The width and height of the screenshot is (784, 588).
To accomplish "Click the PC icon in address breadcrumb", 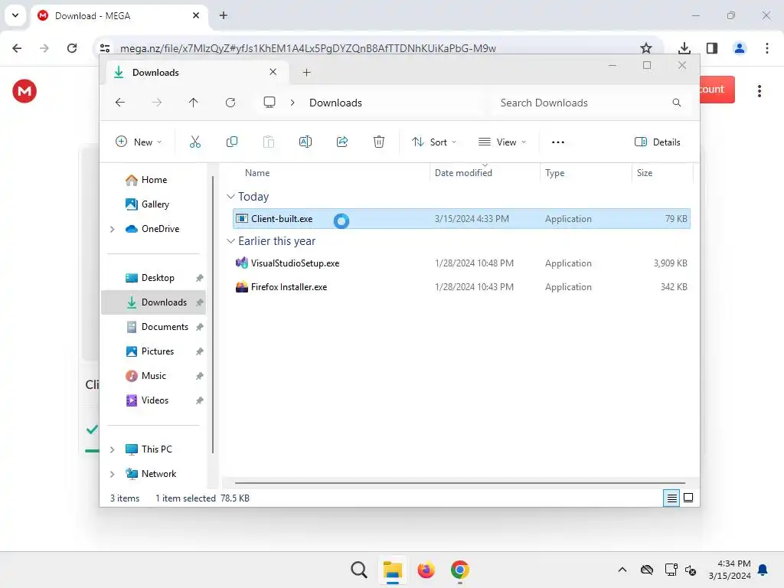I will point(269,103).
